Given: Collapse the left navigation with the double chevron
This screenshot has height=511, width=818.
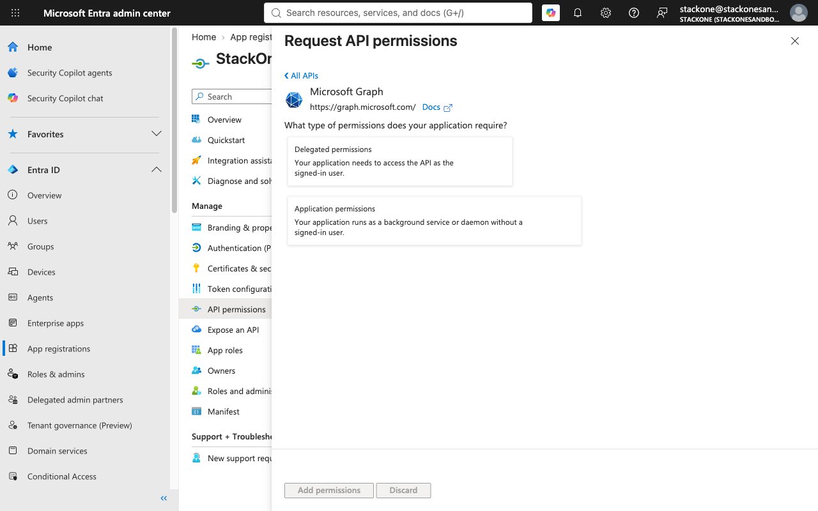Looking at the screenshot, I should tap(164, 498).
